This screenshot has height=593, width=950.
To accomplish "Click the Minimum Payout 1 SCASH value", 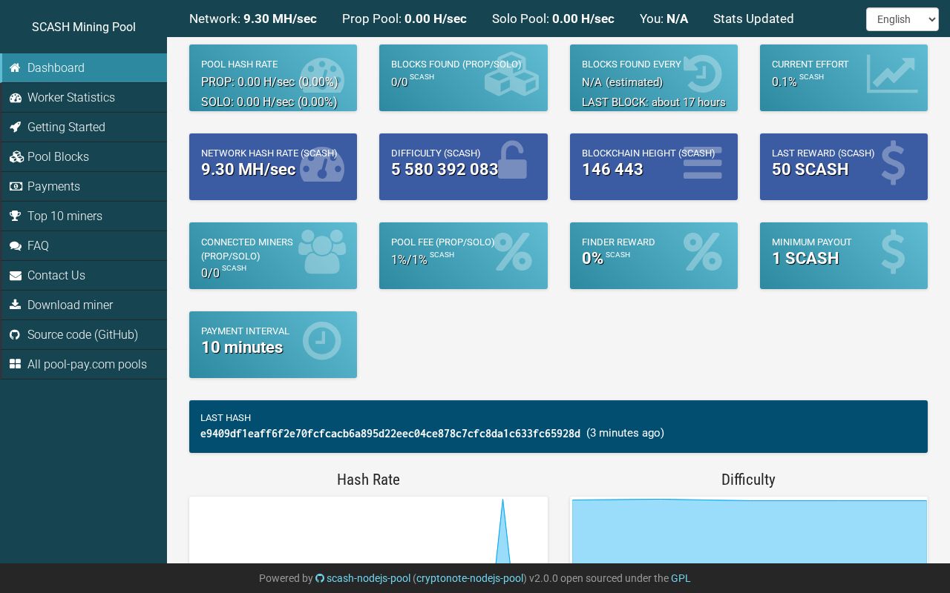I will [x=805, y=259].
